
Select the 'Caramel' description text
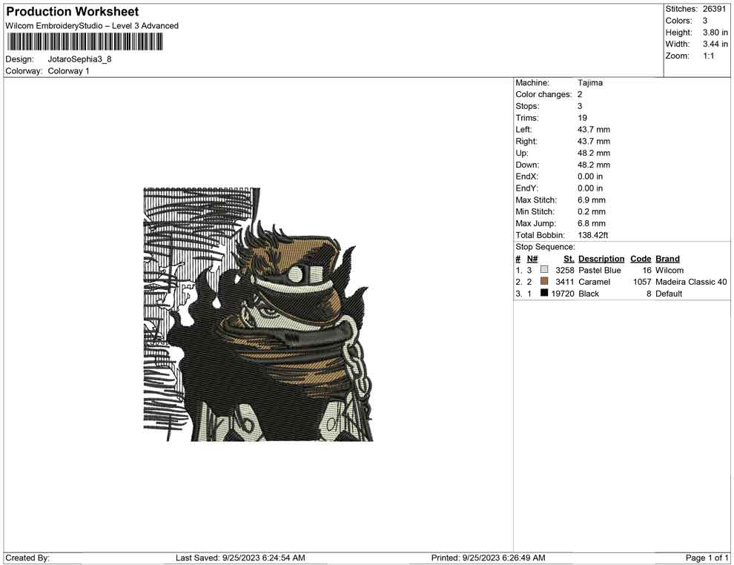pyautogui.click(x=594, y=282)
